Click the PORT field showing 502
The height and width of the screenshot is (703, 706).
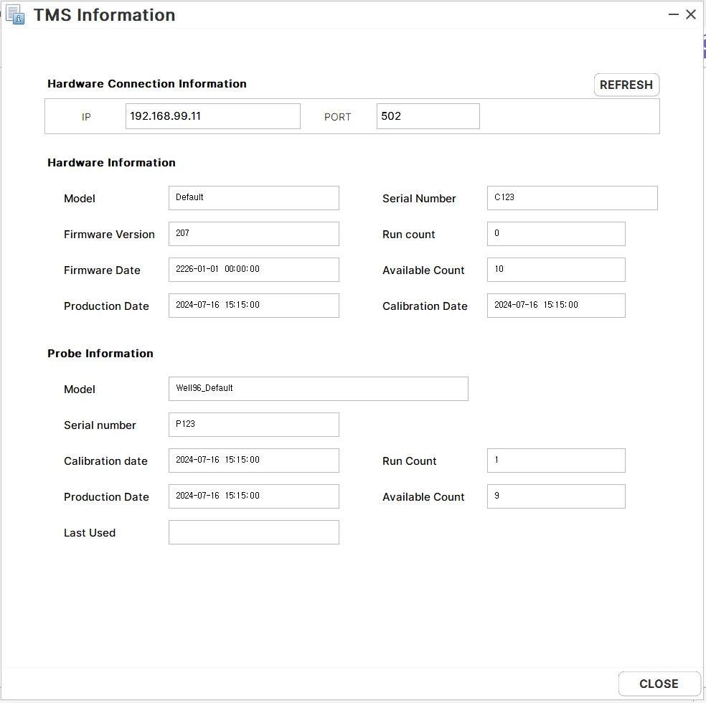tap(428, 116)
